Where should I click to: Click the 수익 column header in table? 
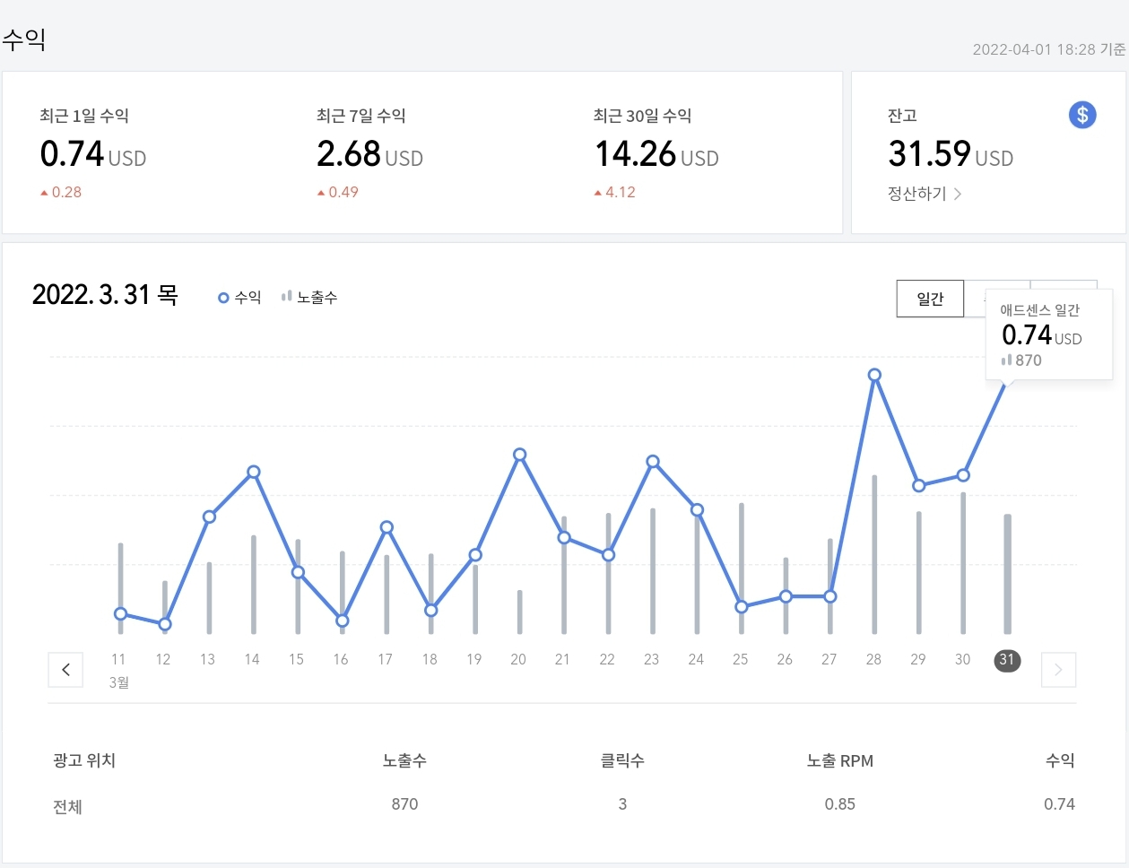(1060, 760)
